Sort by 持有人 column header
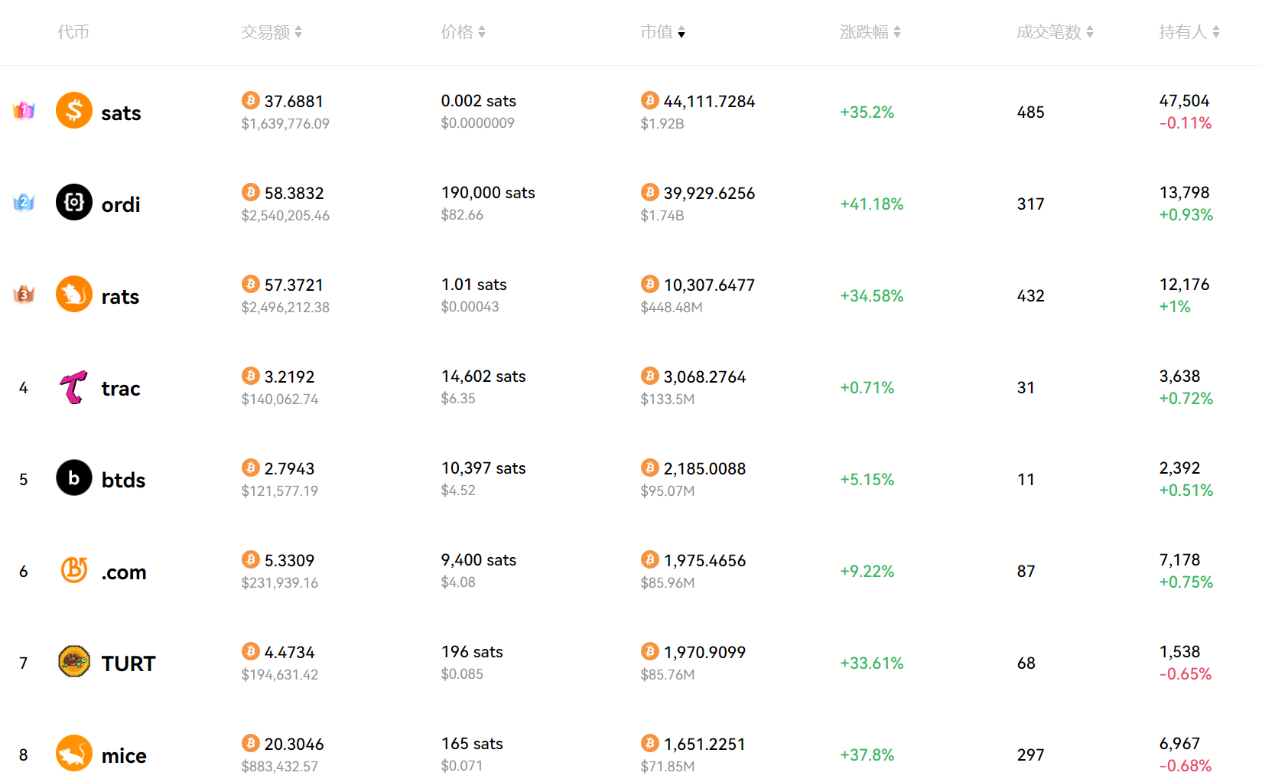 [1216, 32]
